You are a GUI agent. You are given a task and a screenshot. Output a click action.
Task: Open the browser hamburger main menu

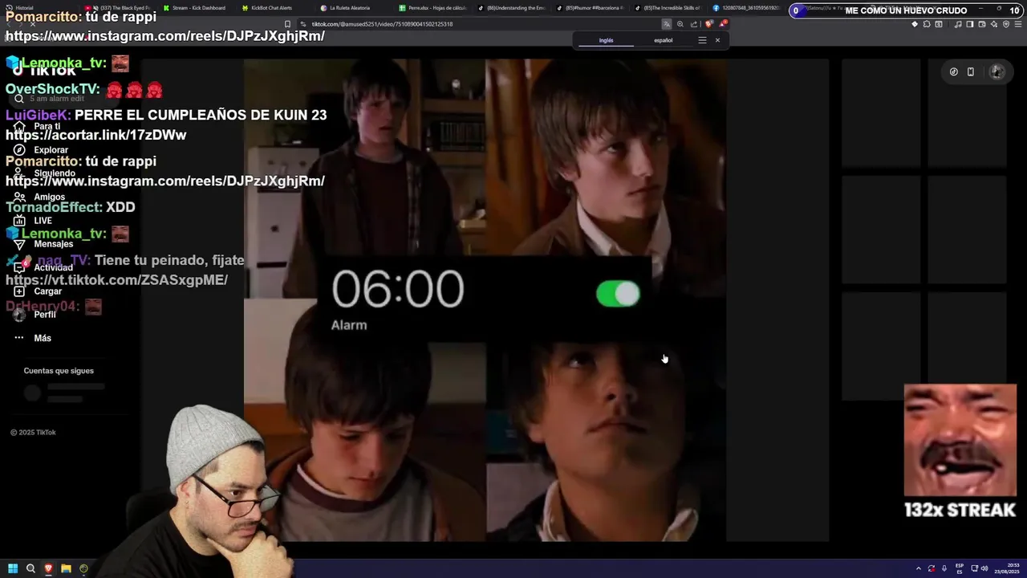click(x=1017, y=24)
